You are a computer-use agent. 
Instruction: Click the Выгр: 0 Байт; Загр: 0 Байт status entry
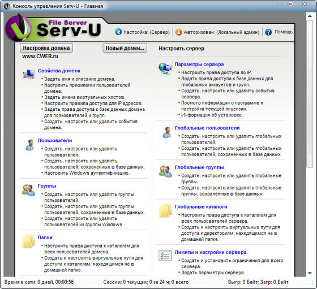coord(258,282)
